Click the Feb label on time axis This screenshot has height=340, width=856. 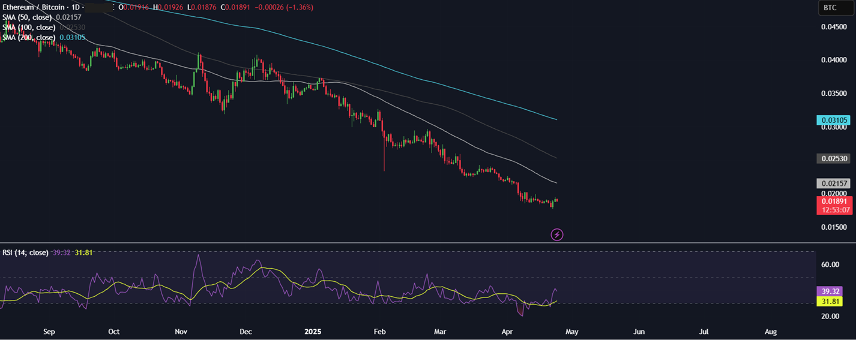(x=379, y=332)
